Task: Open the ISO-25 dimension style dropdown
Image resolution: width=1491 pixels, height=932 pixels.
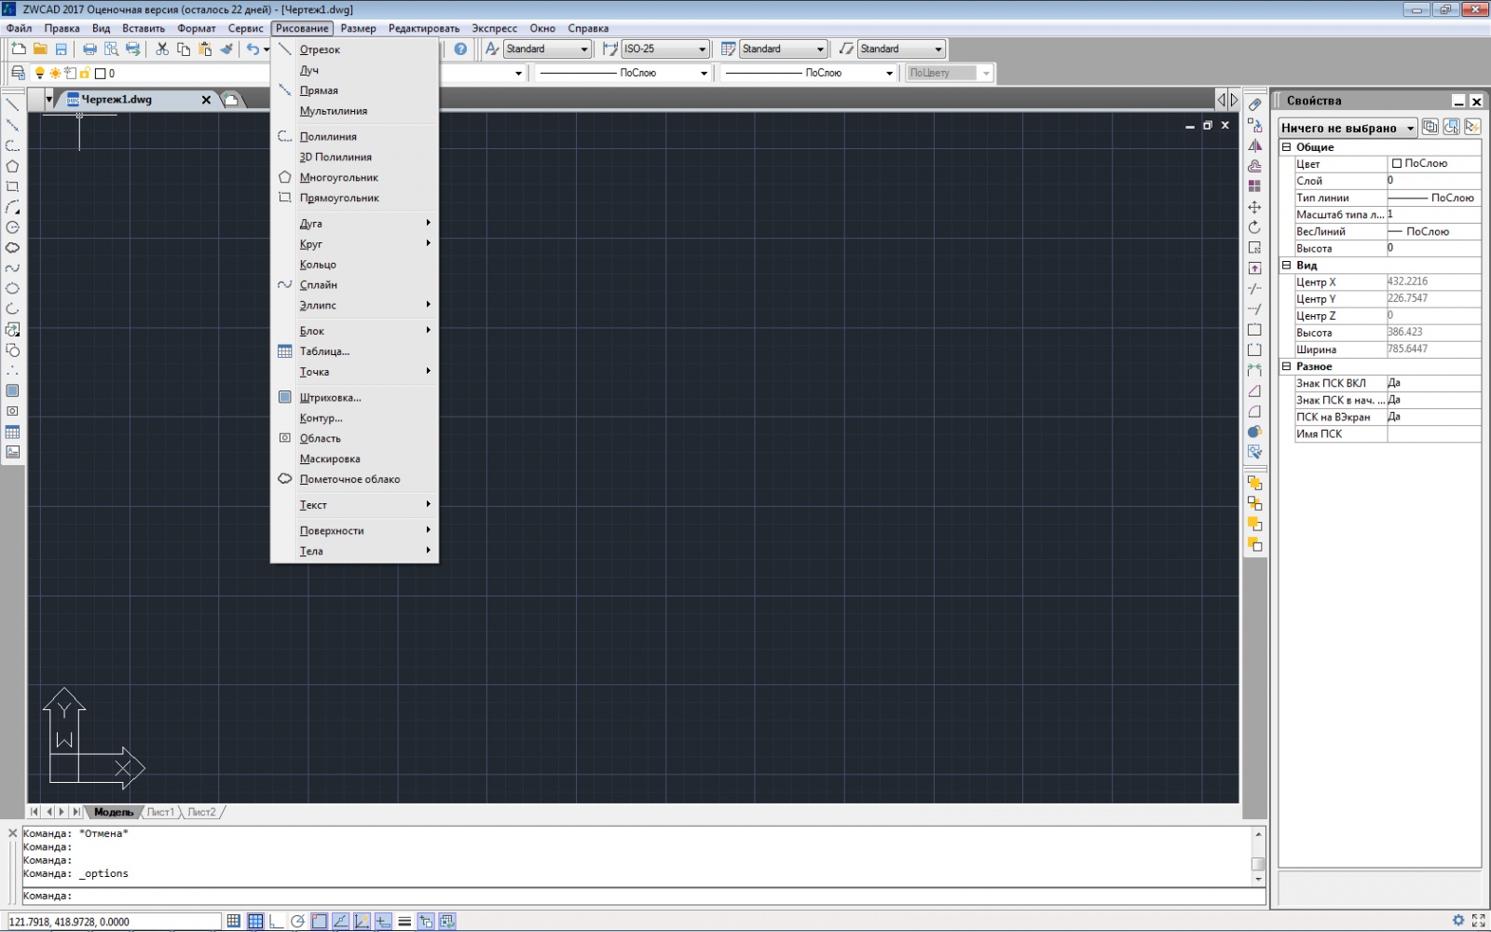Action: pyautogui.click(x=665, y=48)
